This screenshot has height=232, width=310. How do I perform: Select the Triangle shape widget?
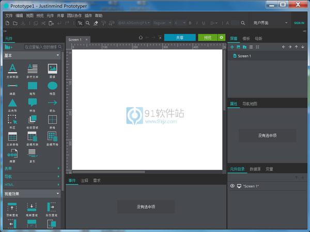[x=12, y=103]
